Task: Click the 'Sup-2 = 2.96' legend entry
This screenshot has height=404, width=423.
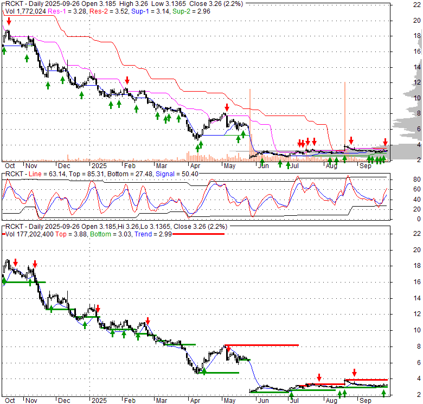Action: pos(191,11)
